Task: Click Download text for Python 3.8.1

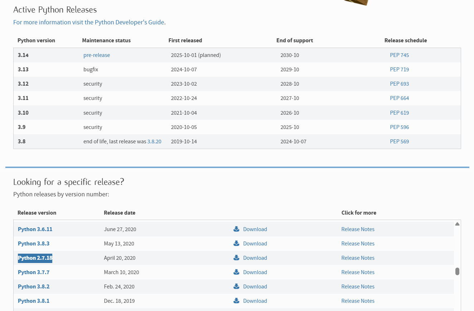Action: pyautogui.click(x=255, y=301)
